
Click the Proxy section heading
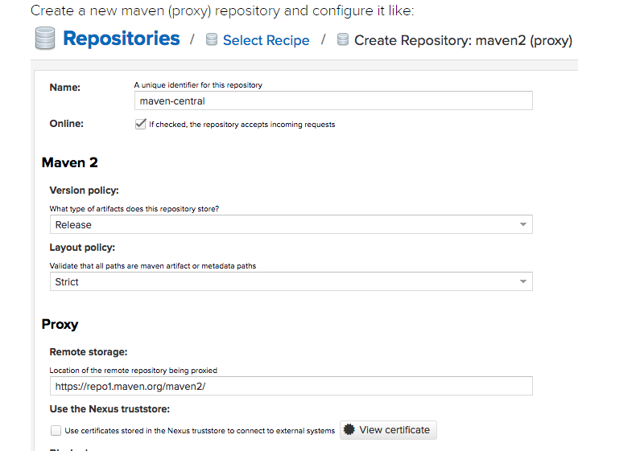coord(60,325)
